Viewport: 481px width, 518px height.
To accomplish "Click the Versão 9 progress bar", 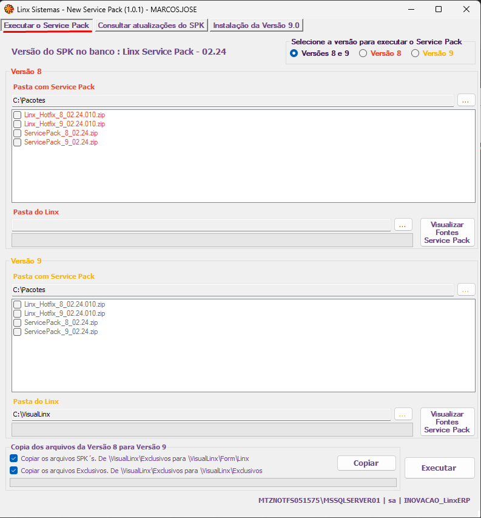I will pos(212,430).
